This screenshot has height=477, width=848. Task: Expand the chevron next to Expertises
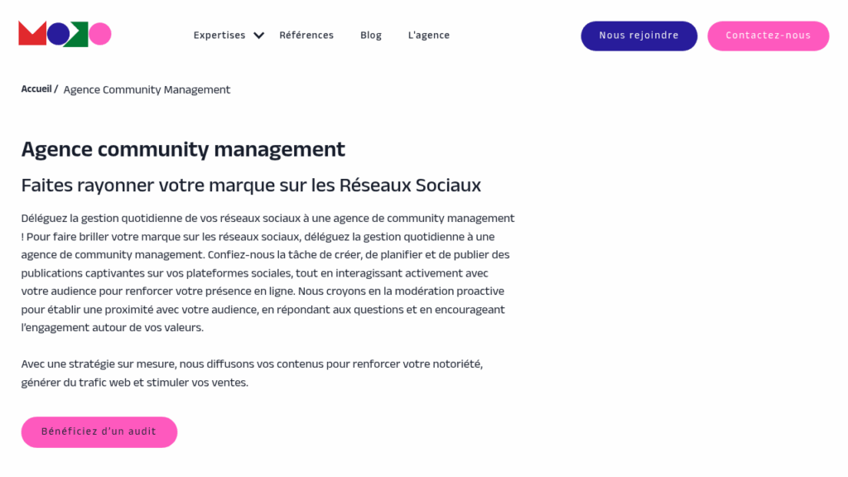(258, 36)
